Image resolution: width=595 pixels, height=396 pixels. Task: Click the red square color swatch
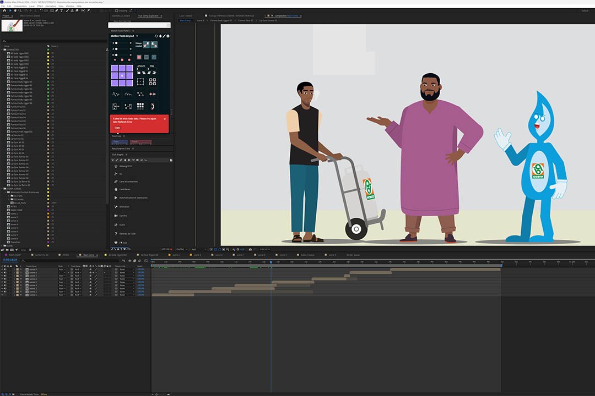click(139, 57)
